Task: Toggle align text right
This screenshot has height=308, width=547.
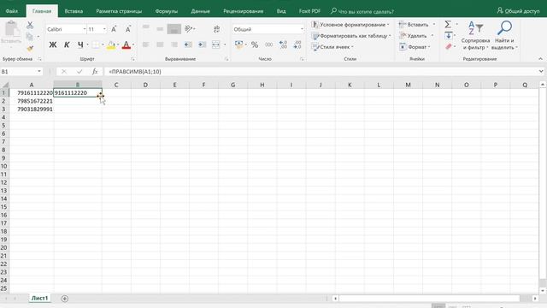Action: 174,44
